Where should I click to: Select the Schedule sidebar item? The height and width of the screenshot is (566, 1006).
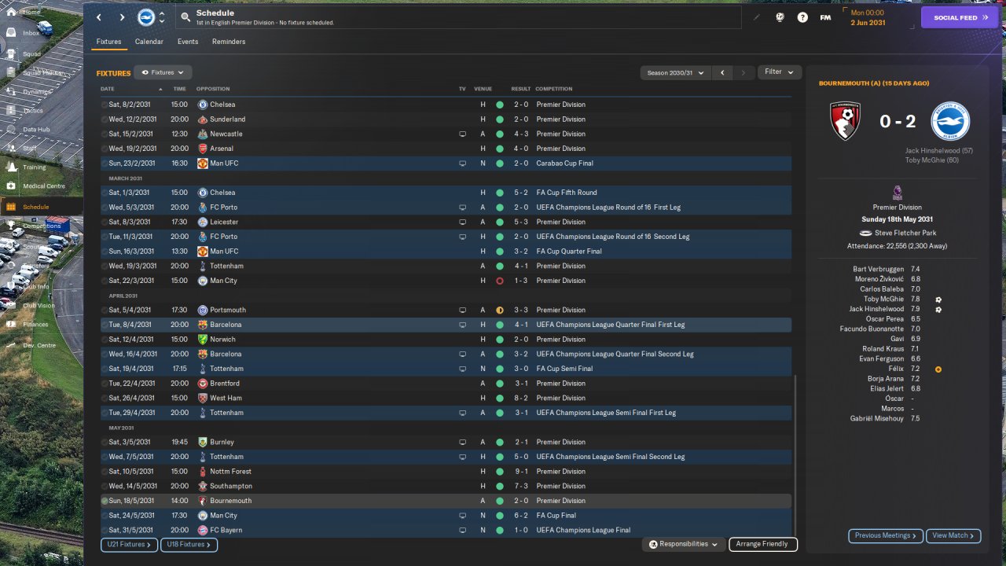pos(41,207)
